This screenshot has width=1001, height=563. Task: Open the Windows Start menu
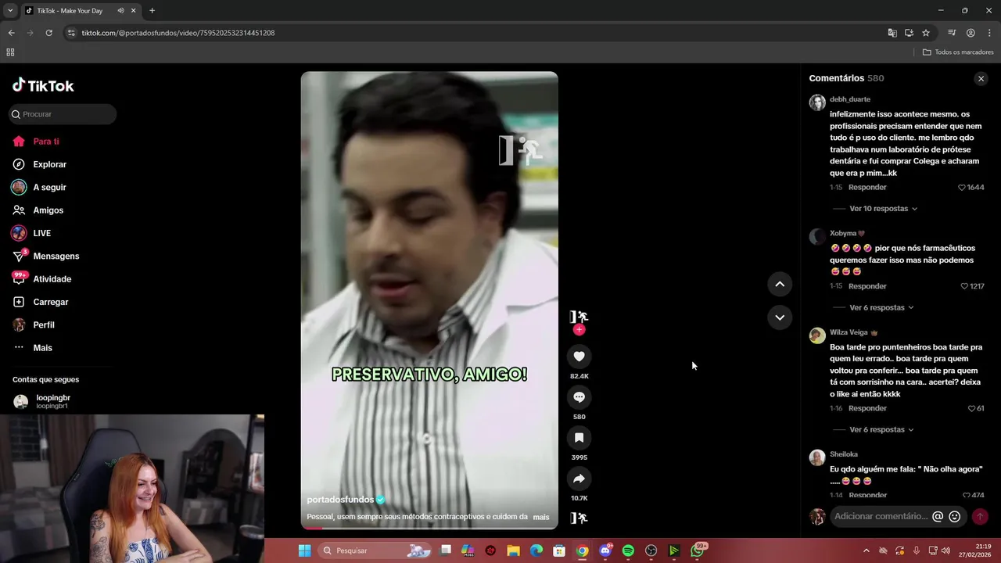(304, 550)
